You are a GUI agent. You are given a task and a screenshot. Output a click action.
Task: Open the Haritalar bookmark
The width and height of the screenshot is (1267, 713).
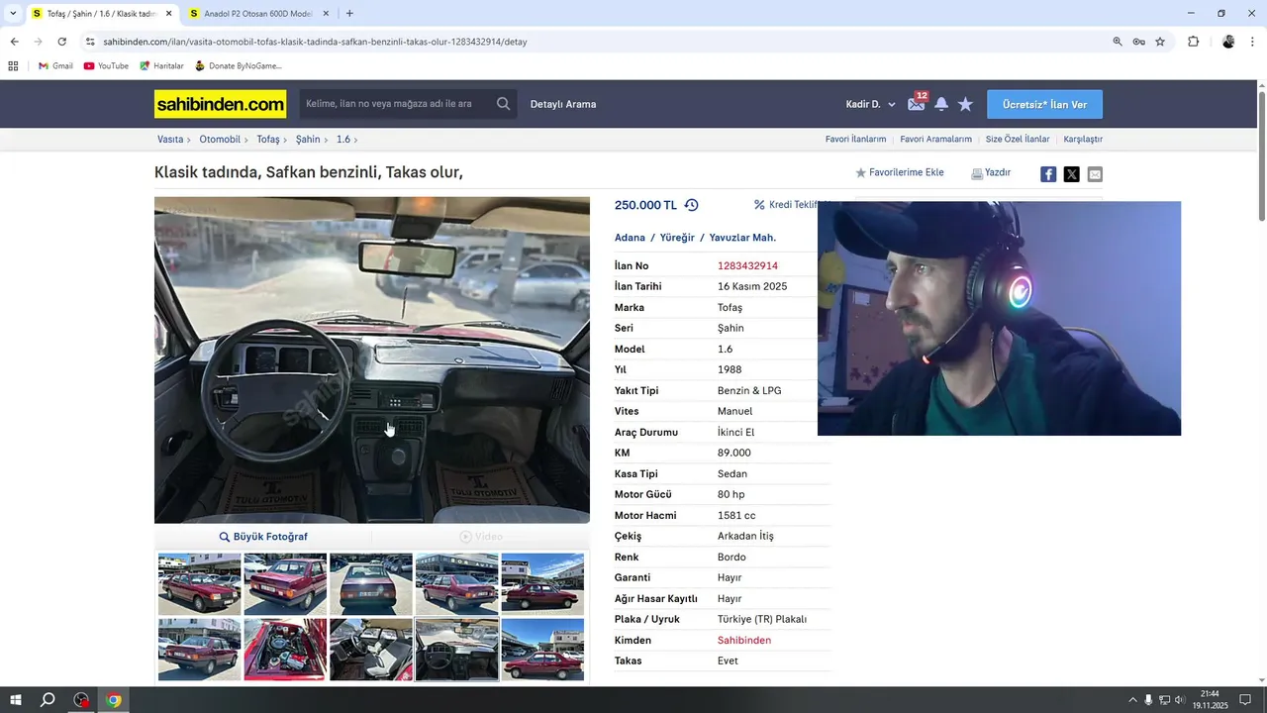(x=161, y=65)
